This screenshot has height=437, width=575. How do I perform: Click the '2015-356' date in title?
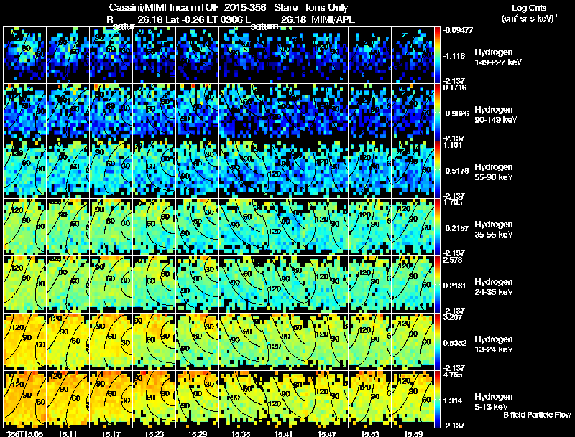tap(246, 7)
